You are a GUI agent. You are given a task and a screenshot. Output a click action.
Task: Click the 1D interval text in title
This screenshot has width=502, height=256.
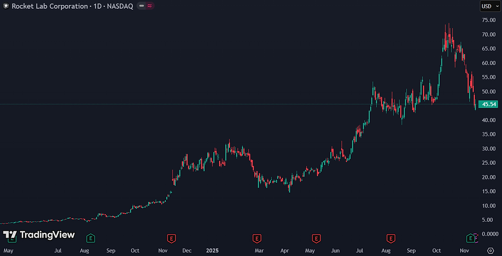click(x=97, y=6)
